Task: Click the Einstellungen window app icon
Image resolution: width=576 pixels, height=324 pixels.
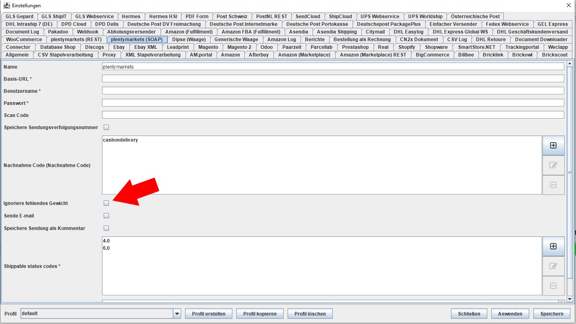Action: (7, 5)
